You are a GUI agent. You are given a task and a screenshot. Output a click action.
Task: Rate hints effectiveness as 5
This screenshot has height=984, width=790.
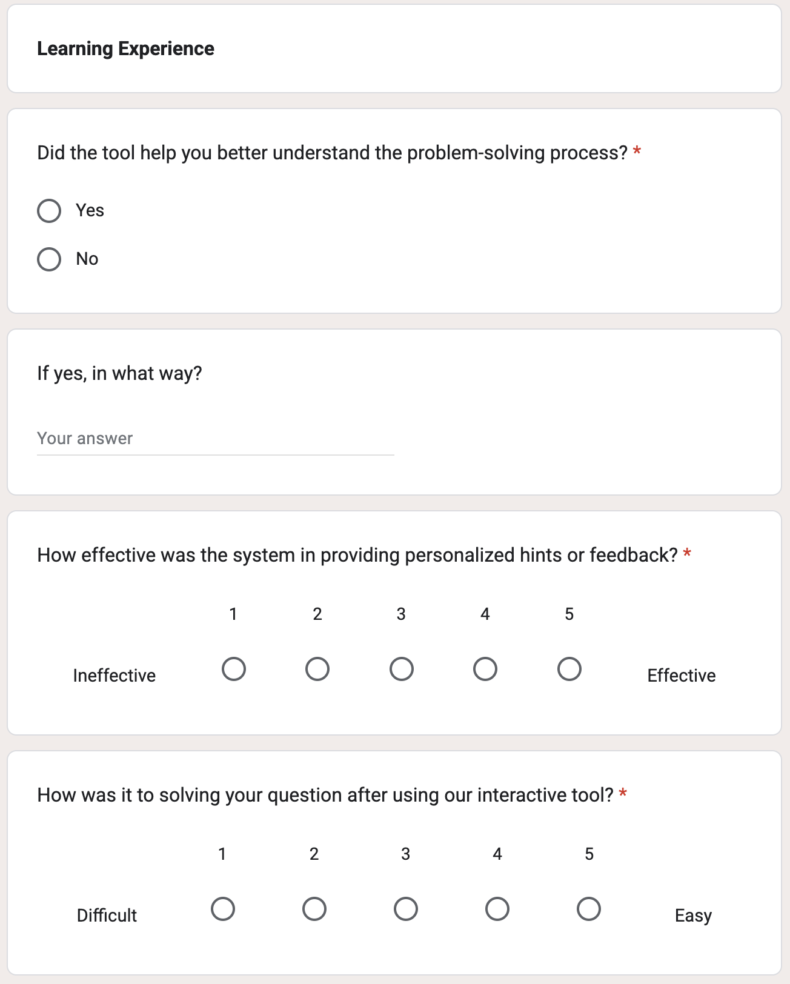click(569, 670)
